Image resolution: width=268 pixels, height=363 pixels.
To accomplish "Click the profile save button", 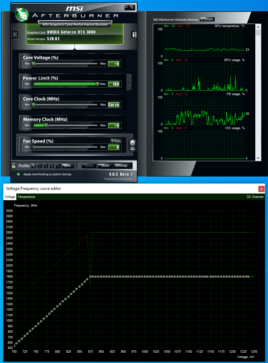I will pos(68,166).
